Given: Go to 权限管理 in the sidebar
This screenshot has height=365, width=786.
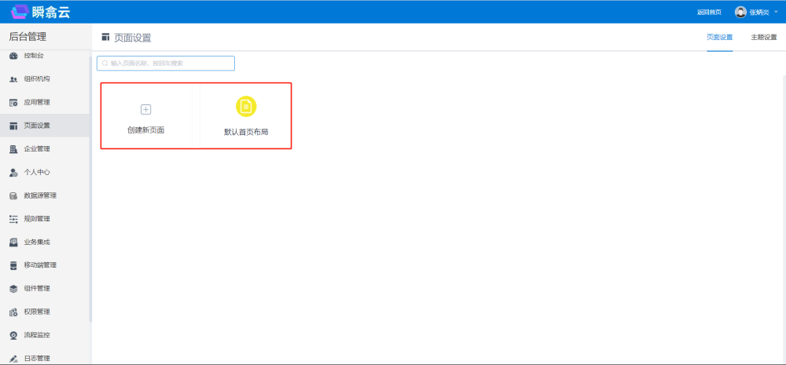Looking at the screenshot, I should 37,312.
